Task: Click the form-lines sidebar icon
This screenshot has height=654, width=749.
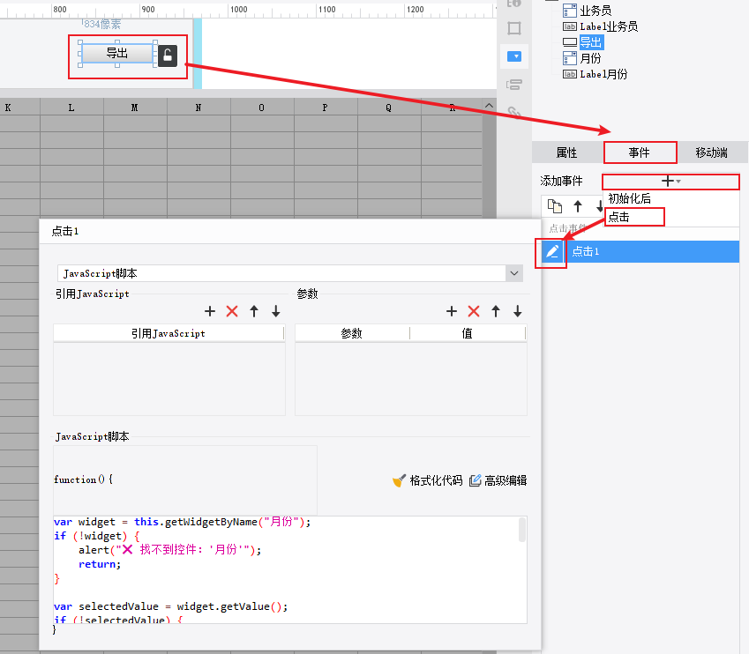Action: pos(514,85)
